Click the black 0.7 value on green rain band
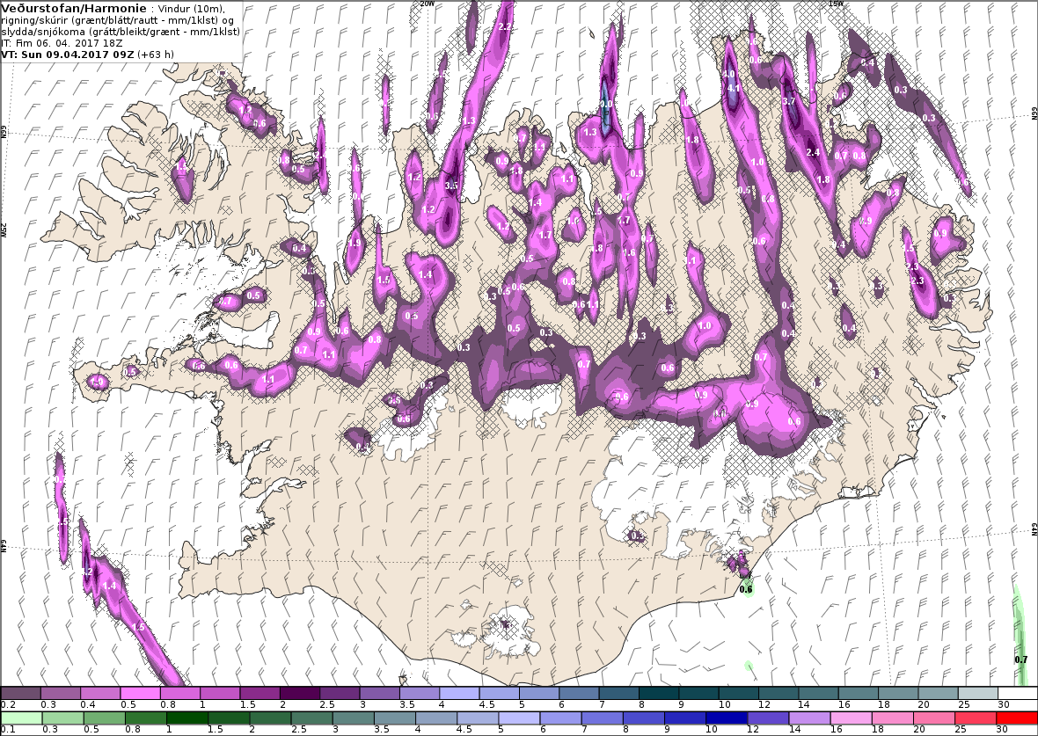 point(1021,659)
